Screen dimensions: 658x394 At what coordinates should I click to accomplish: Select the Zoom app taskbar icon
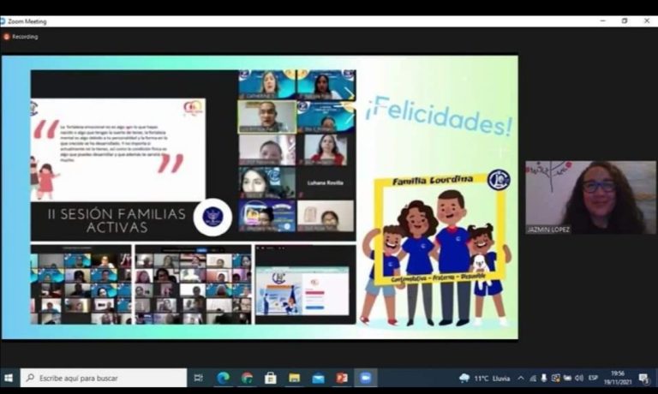[x=366, y=378]
